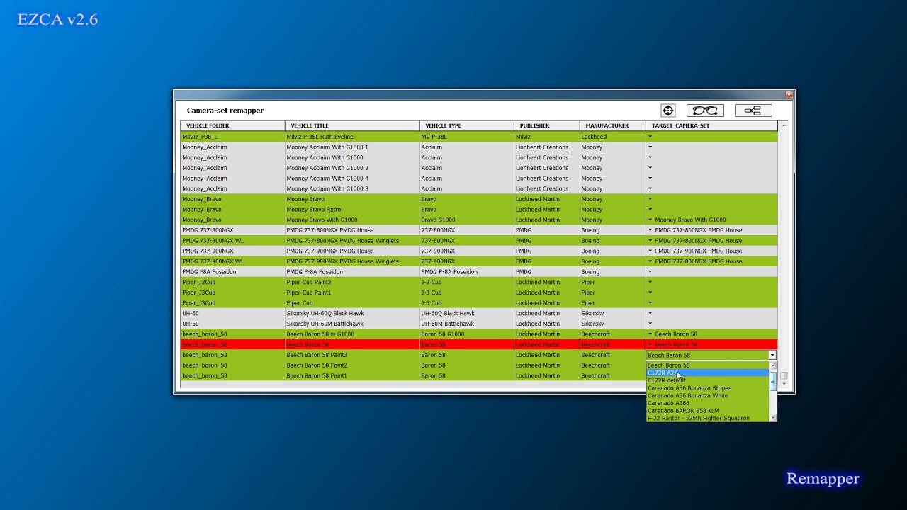The height and width of the screenshot is (510, 907).
Task: Select 'UH-60M Battlehawk' vehicle type cell
Action: pos(467,324)
